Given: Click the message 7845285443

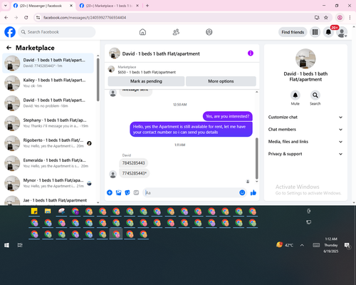Looking at the screenshot, I should pos(133,163).
